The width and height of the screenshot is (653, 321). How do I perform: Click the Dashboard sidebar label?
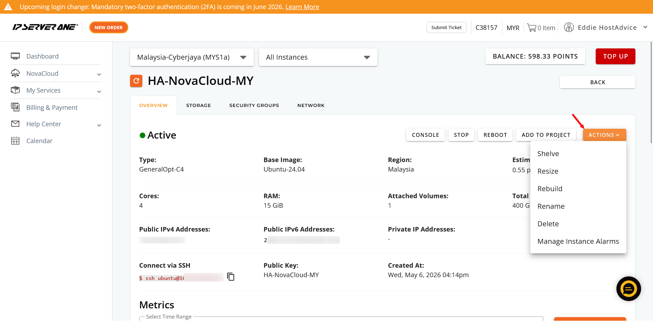point(43,56)
